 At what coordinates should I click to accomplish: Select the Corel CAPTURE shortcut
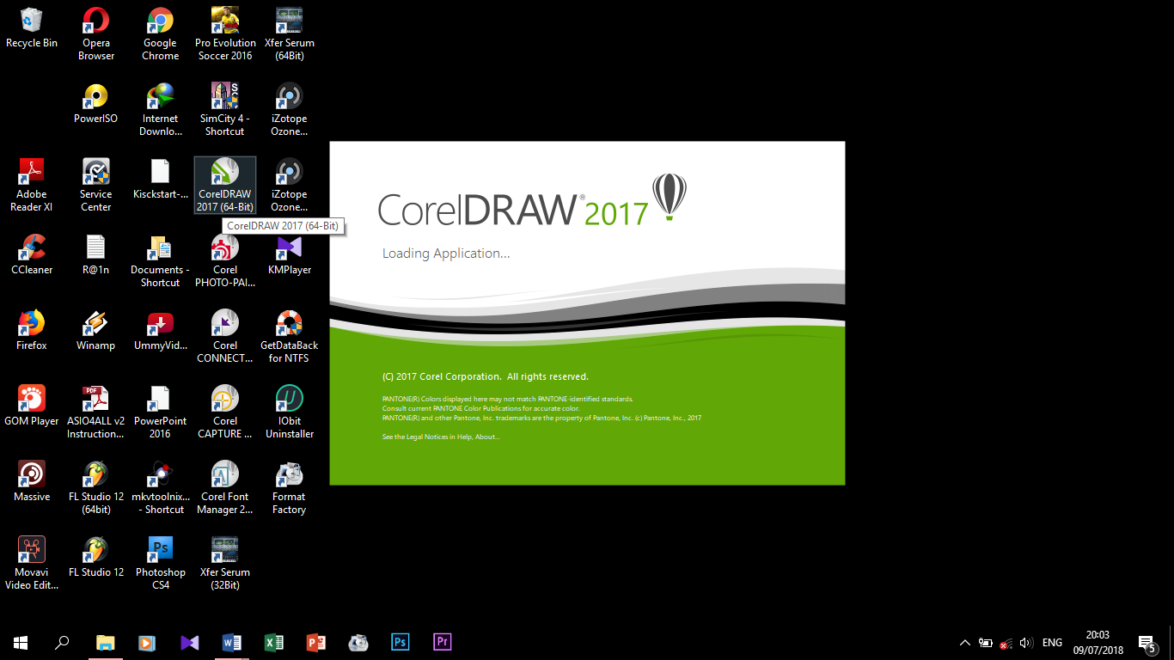225,412
